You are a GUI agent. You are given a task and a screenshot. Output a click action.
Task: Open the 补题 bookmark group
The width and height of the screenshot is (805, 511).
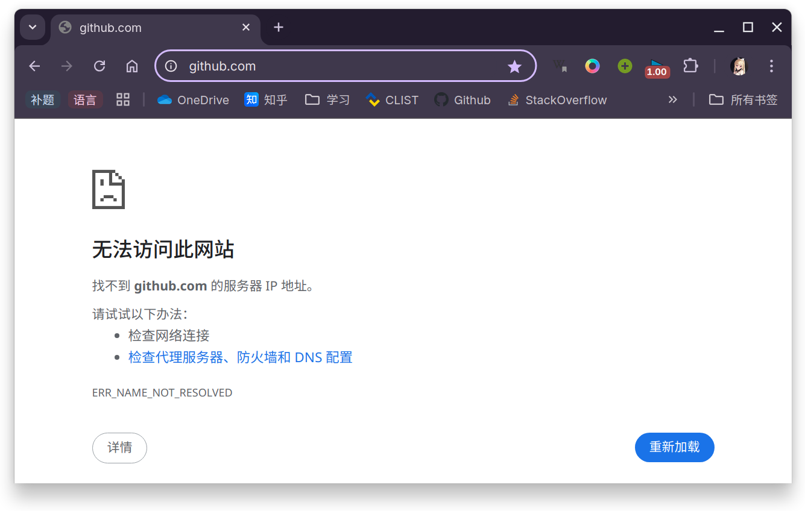43,100
